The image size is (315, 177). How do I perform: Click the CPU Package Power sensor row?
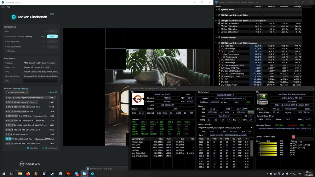tap(258, 85)
